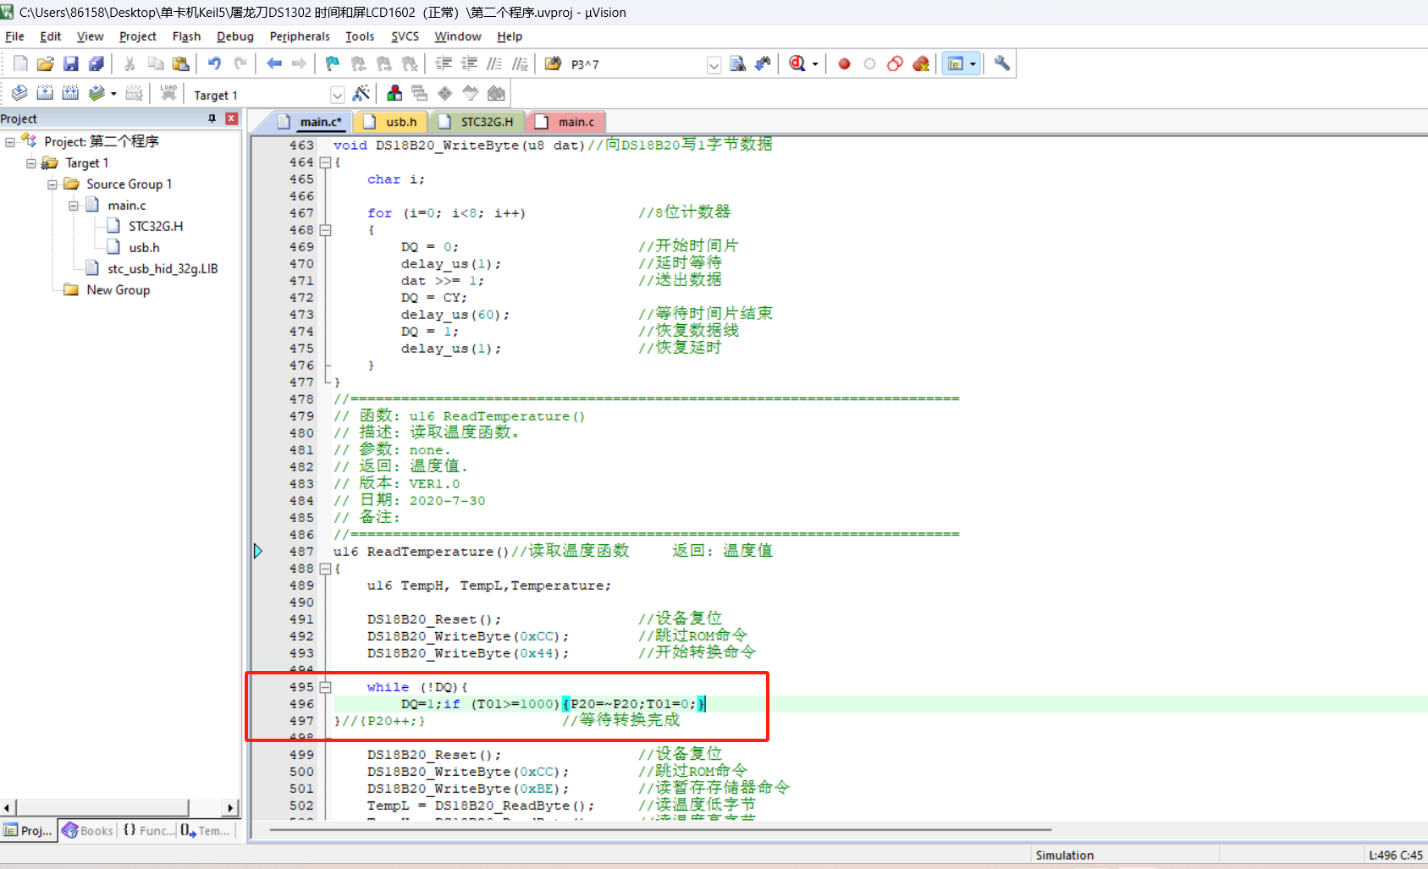1428x869 pixels.
Task: Open the P3^7 find dropdown arrow
Action: (714, 65)
